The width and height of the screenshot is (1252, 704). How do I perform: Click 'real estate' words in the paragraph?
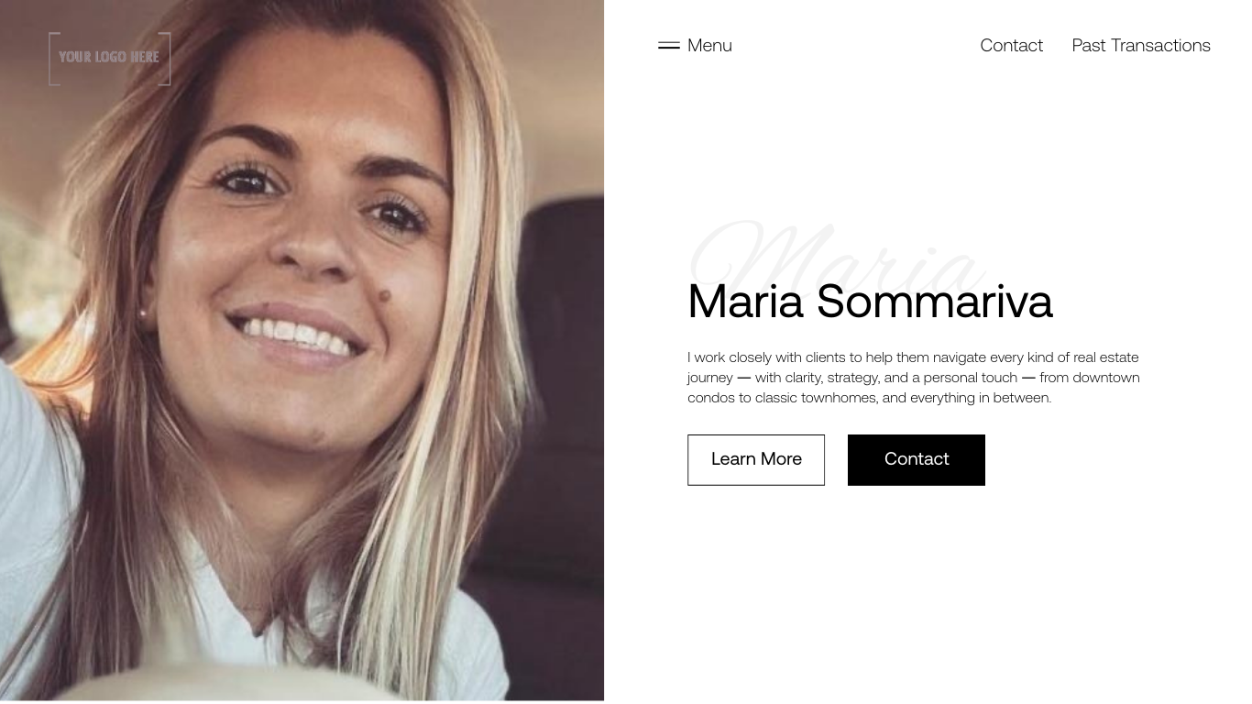pos(1106,357)
